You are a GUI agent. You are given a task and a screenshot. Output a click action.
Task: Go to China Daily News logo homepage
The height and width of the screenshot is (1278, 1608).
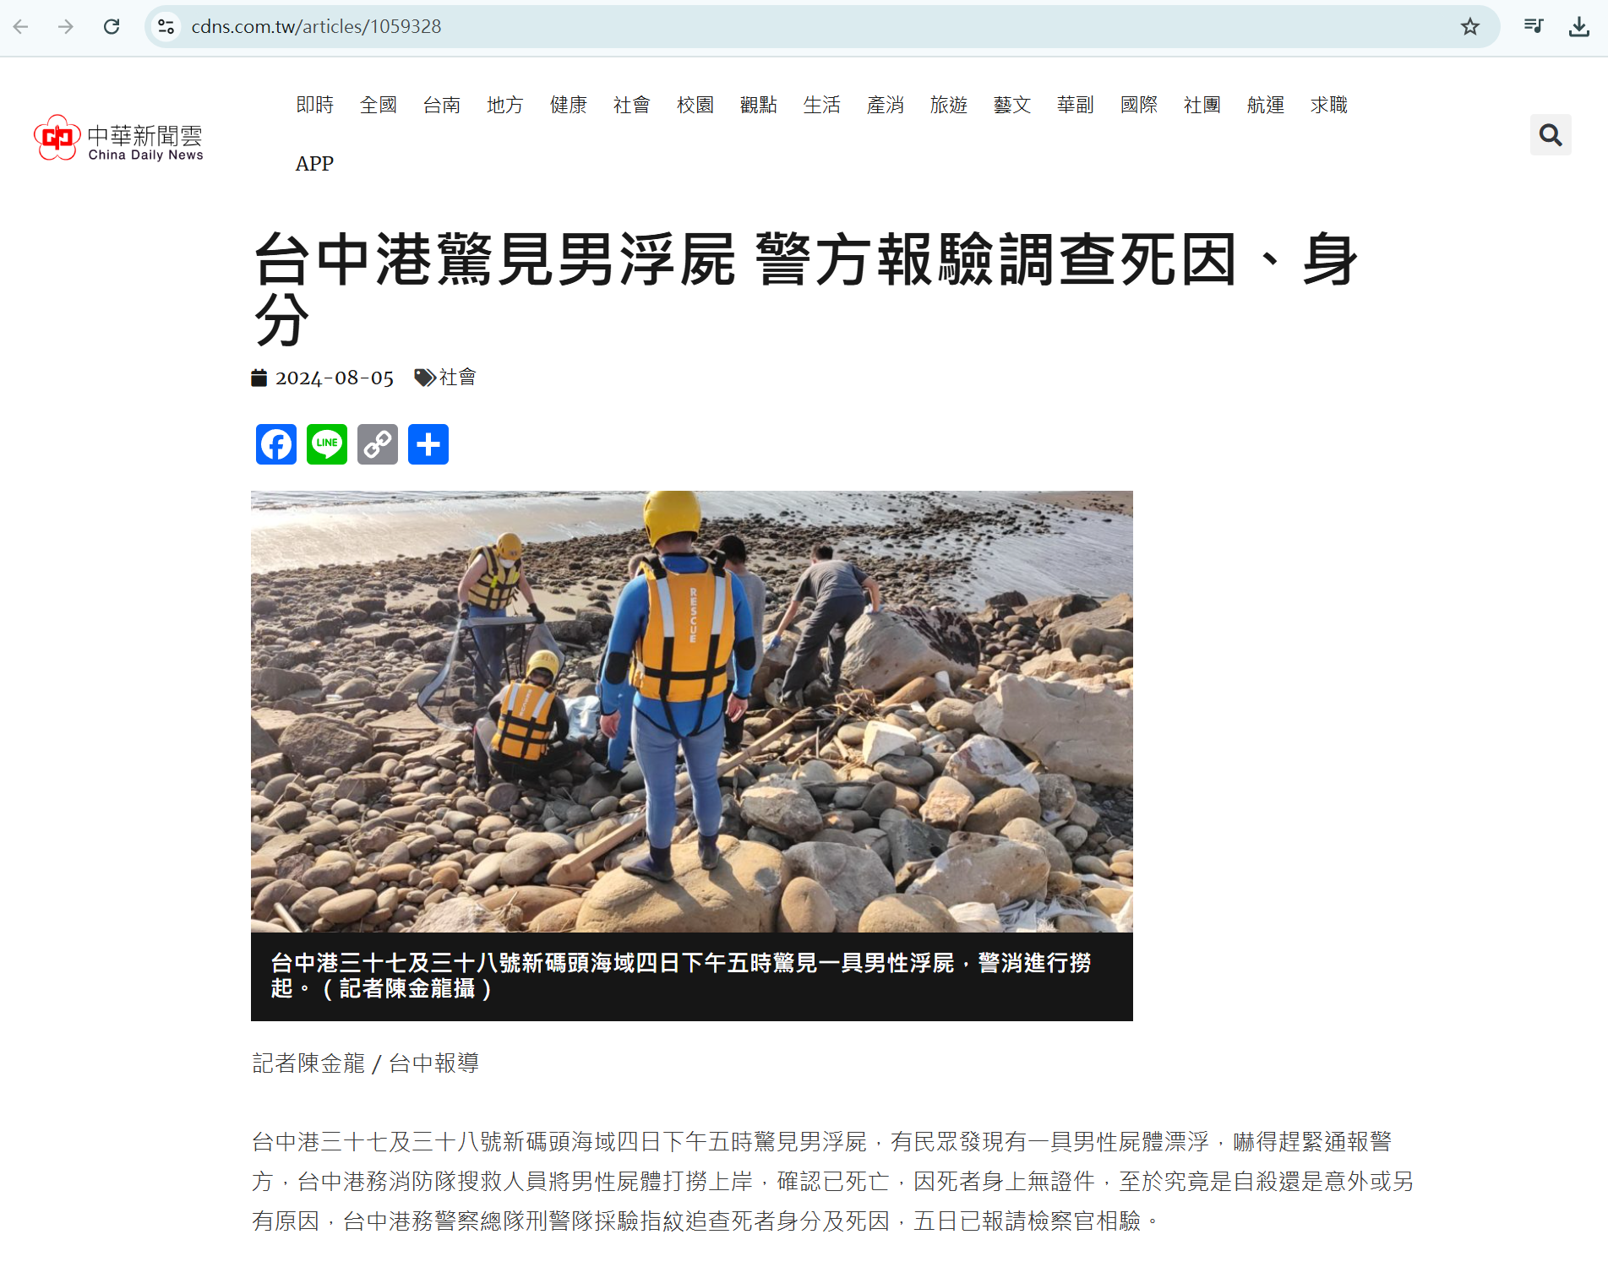pyautogui.click(x=118, y=138)
